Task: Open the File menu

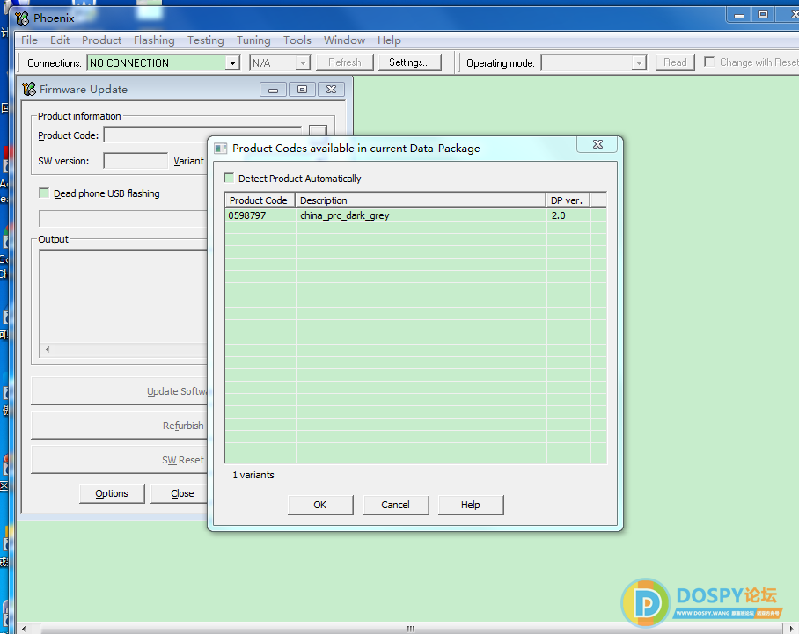Action: tap(30, 40)
